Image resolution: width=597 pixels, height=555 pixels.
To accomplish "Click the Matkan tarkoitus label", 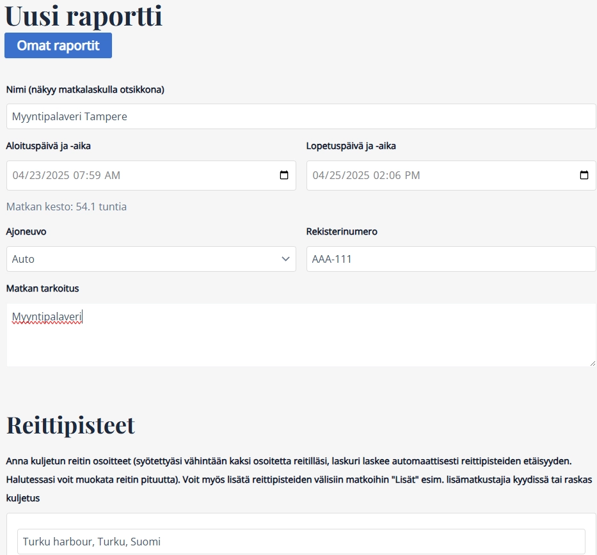I will 43,288.
